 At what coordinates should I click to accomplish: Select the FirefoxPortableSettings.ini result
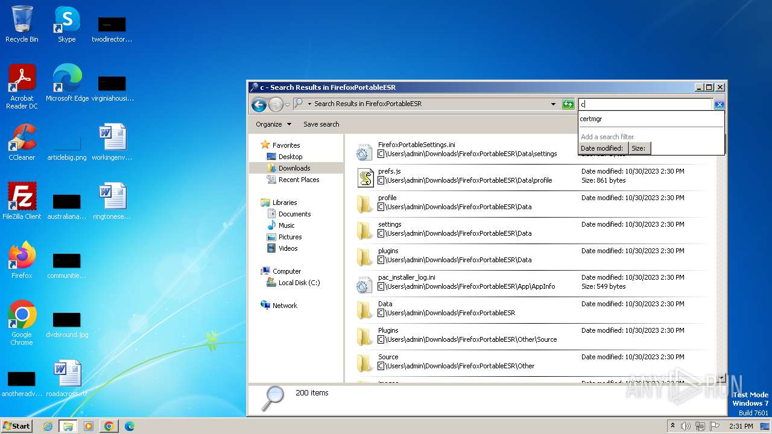click(531, 149)
